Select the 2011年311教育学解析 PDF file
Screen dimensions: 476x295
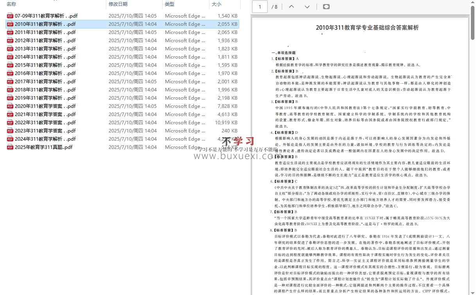click(45, 32)
